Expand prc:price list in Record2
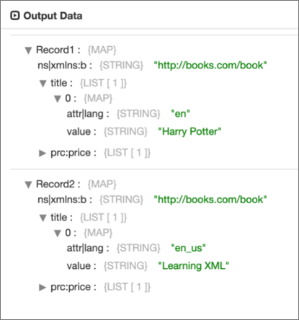This screenshot has height=320, width=299. tap(43, 288)
